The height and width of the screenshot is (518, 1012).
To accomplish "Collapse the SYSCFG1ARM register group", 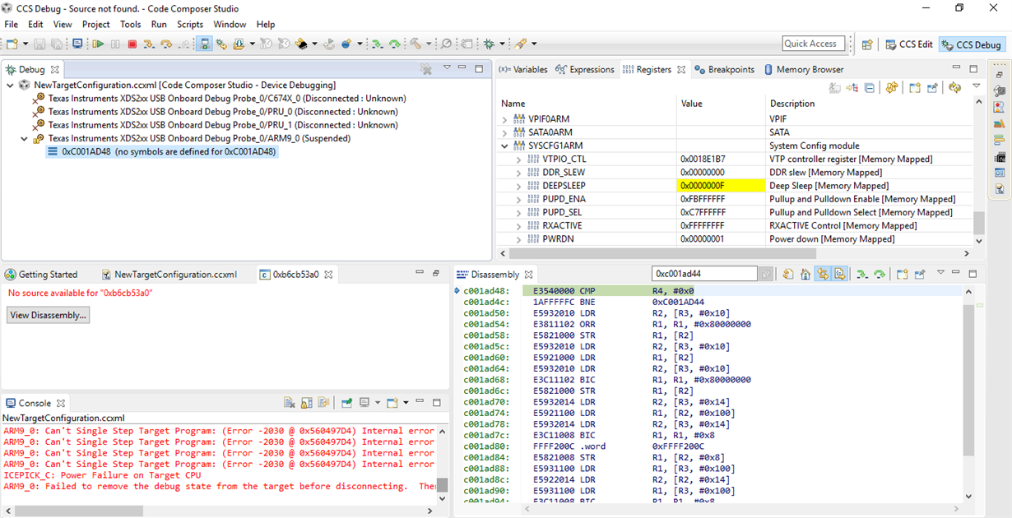I will pyautogui.click(x=505, y=146).
